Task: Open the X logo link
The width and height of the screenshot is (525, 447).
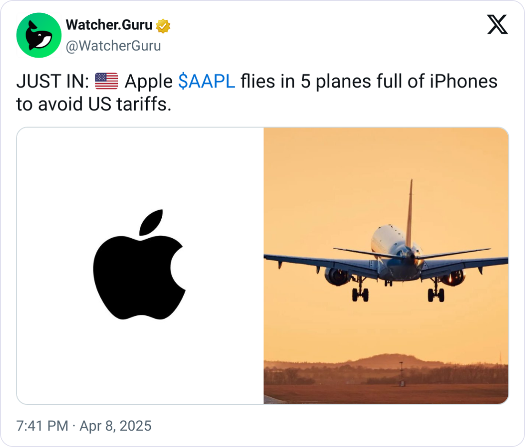Action: [x=497, y=24]
